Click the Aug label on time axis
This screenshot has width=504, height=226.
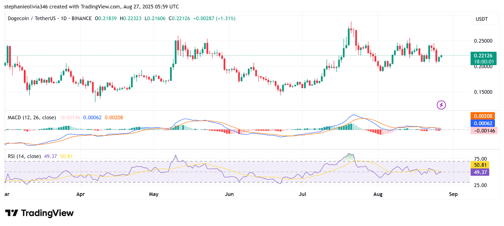coord(378,194)
